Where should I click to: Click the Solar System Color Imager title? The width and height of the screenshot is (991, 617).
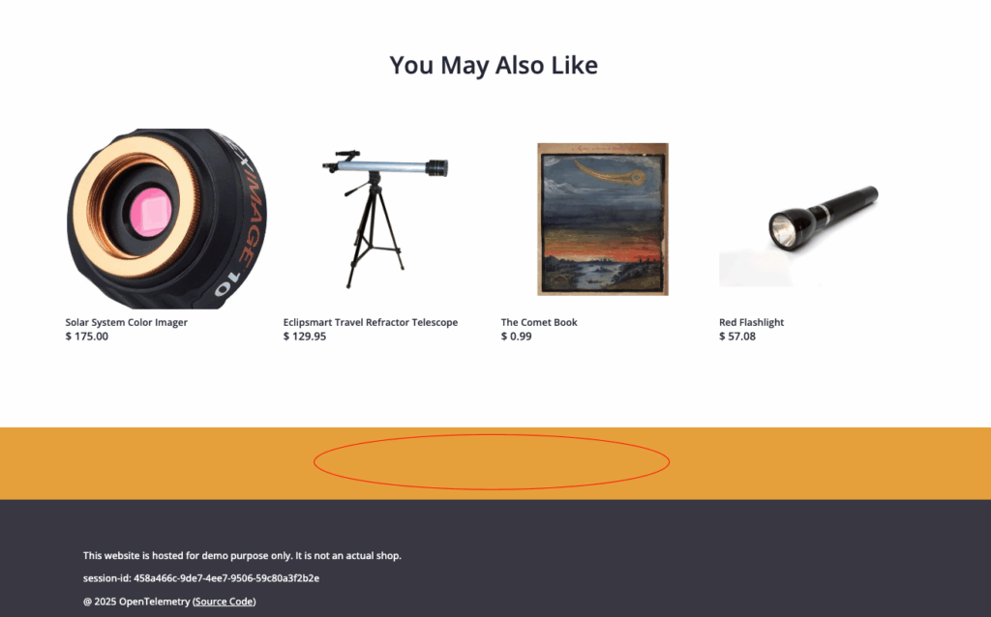(127, 322)
